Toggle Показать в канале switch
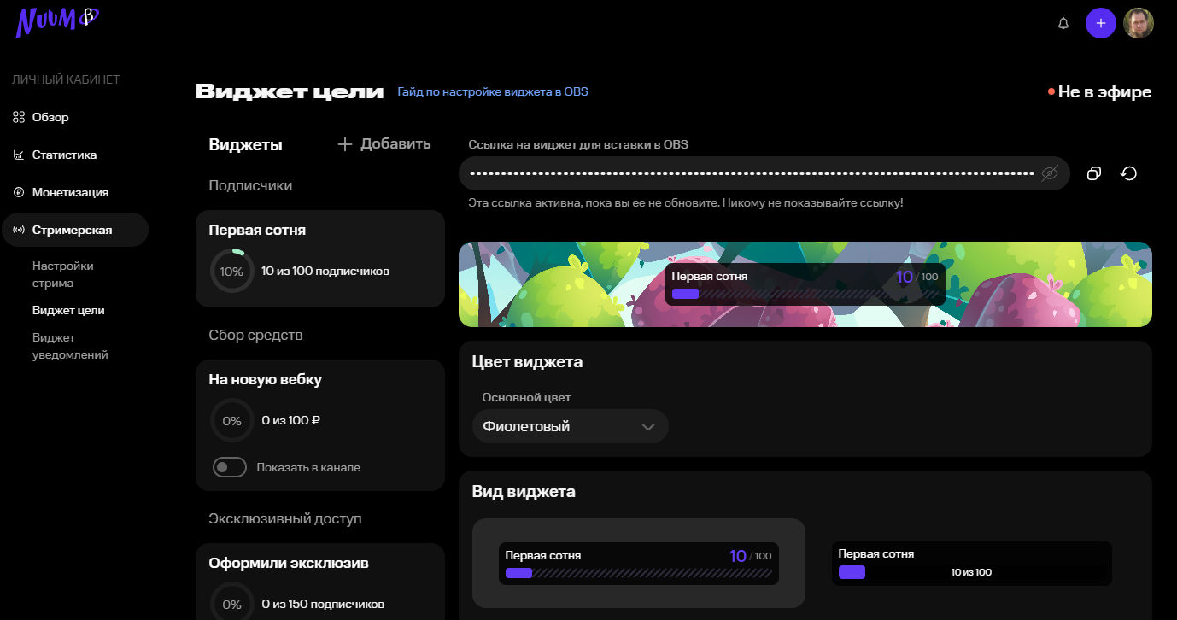The height and width of the screenshot is (620, 1177). click(229, 467)
